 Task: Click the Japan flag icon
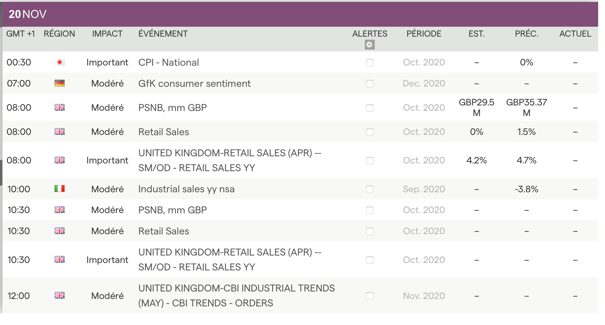(60, 62)
